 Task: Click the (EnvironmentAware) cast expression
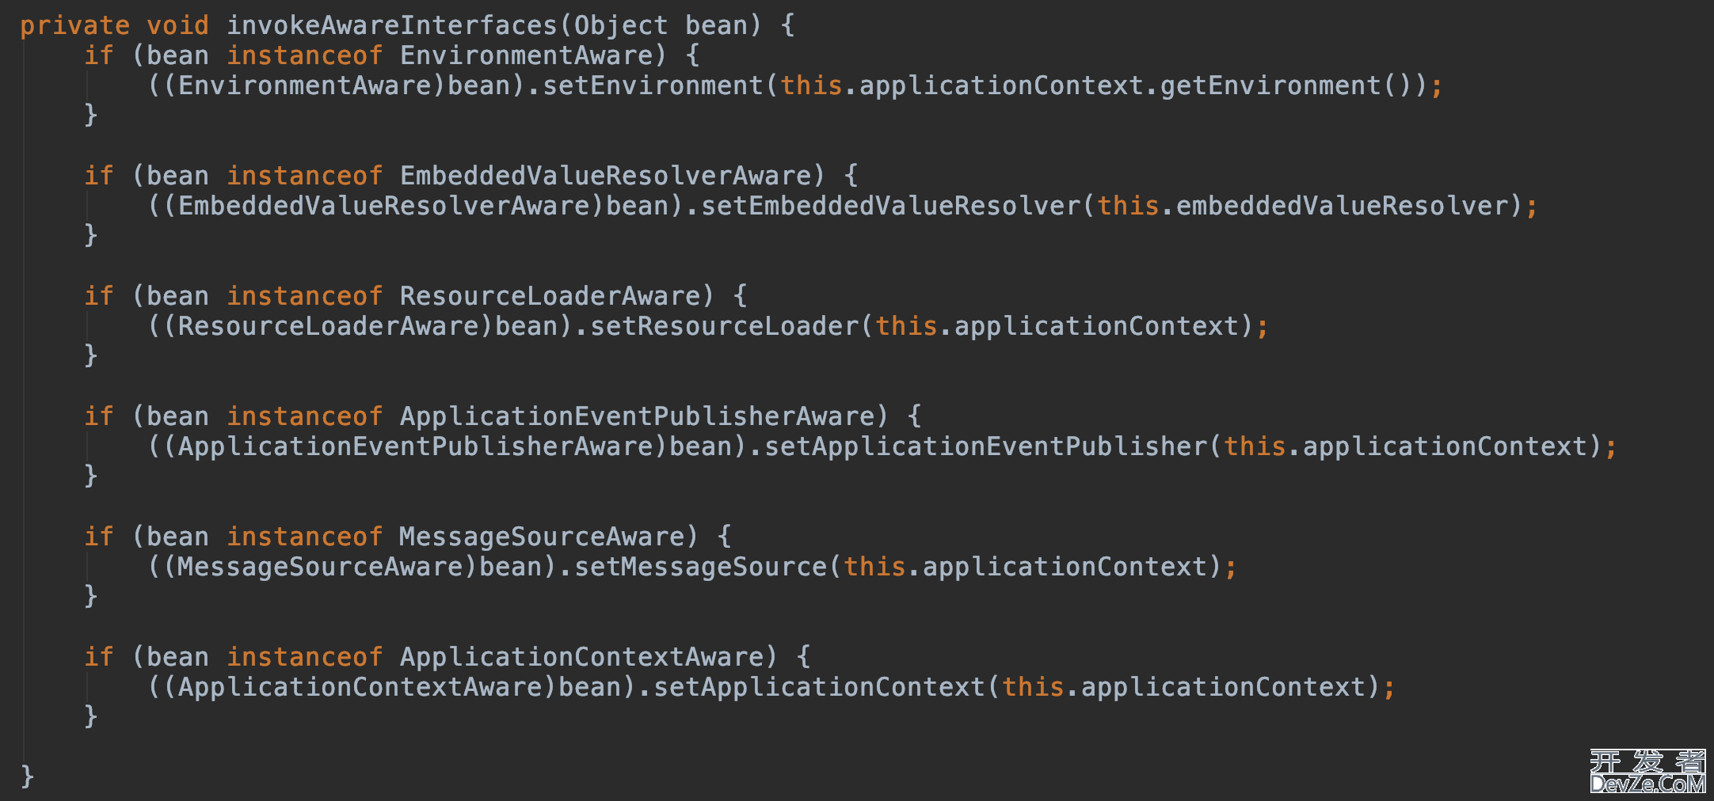coord(305,85)
